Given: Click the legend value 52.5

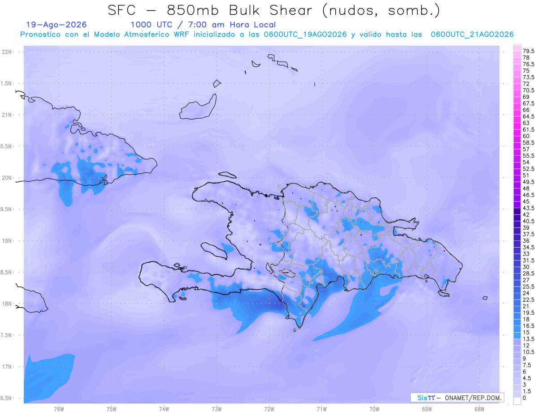Looking at the screenshot, I should 529,169.
